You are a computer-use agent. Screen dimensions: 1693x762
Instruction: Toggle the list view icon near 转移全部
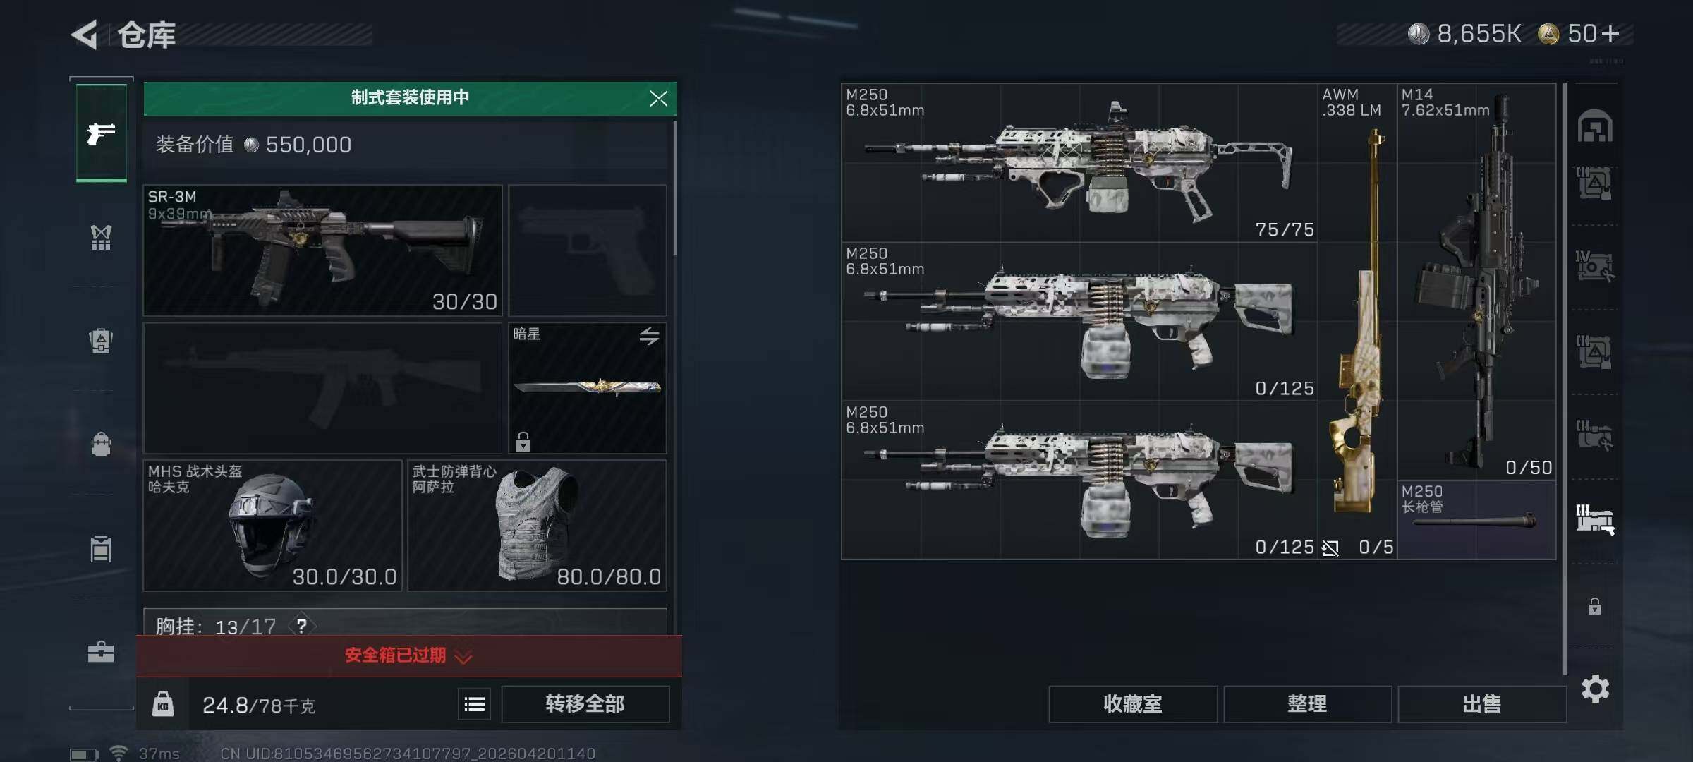(x=475, y=704)
